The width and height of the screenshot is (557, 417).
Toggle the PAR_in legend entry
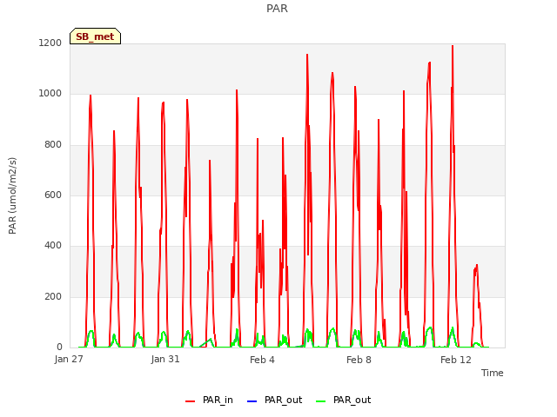pyautogui.click(x=209, y=400)
